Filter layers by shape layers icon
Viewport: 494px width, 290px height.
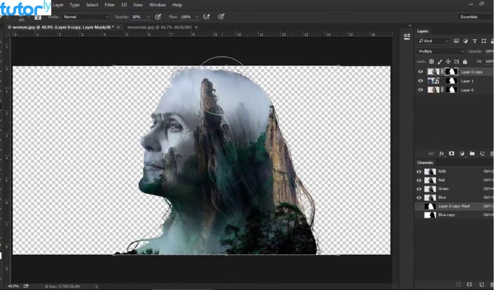[484, 41]
